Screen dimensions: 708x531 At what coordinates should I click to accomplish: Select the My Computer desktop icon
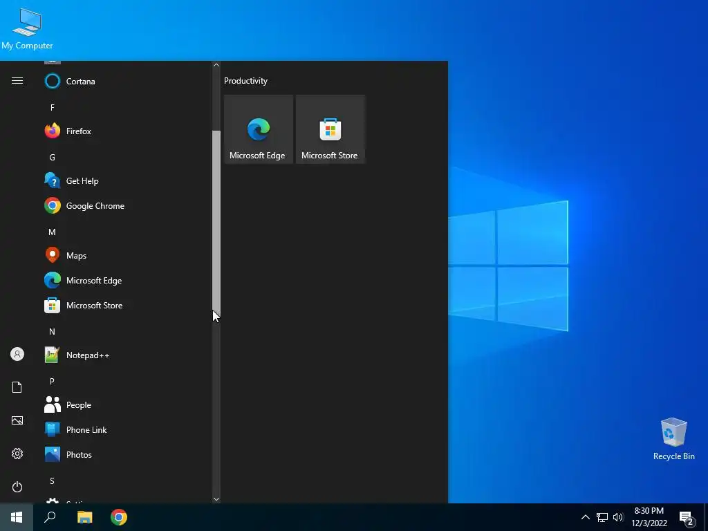27,28
